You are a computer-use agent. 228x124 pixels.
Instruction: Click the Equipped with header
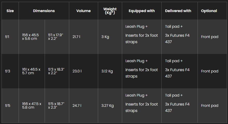[141, 11]
